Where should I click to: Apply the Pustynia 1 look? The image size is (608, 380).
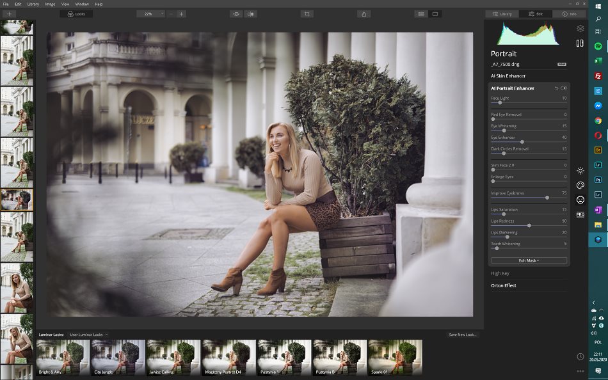pyautogui.click(x=284, y=358)
